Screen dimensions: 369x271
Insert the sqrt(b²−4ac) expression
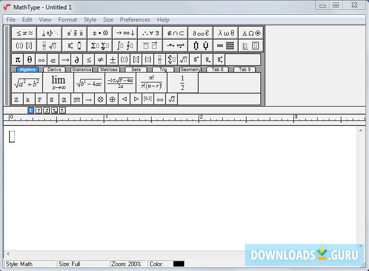(89, 83)
